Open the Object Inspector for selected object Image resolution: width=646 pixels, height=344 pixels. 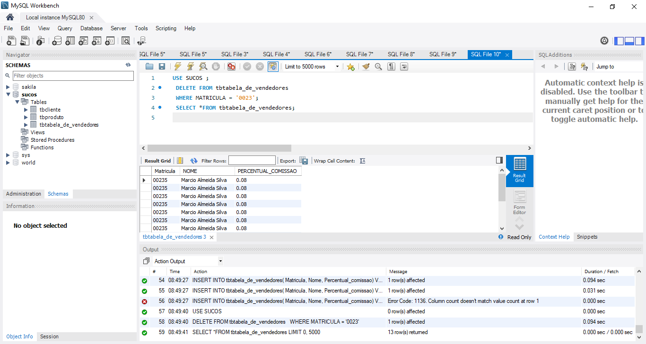tap(41, 41)
